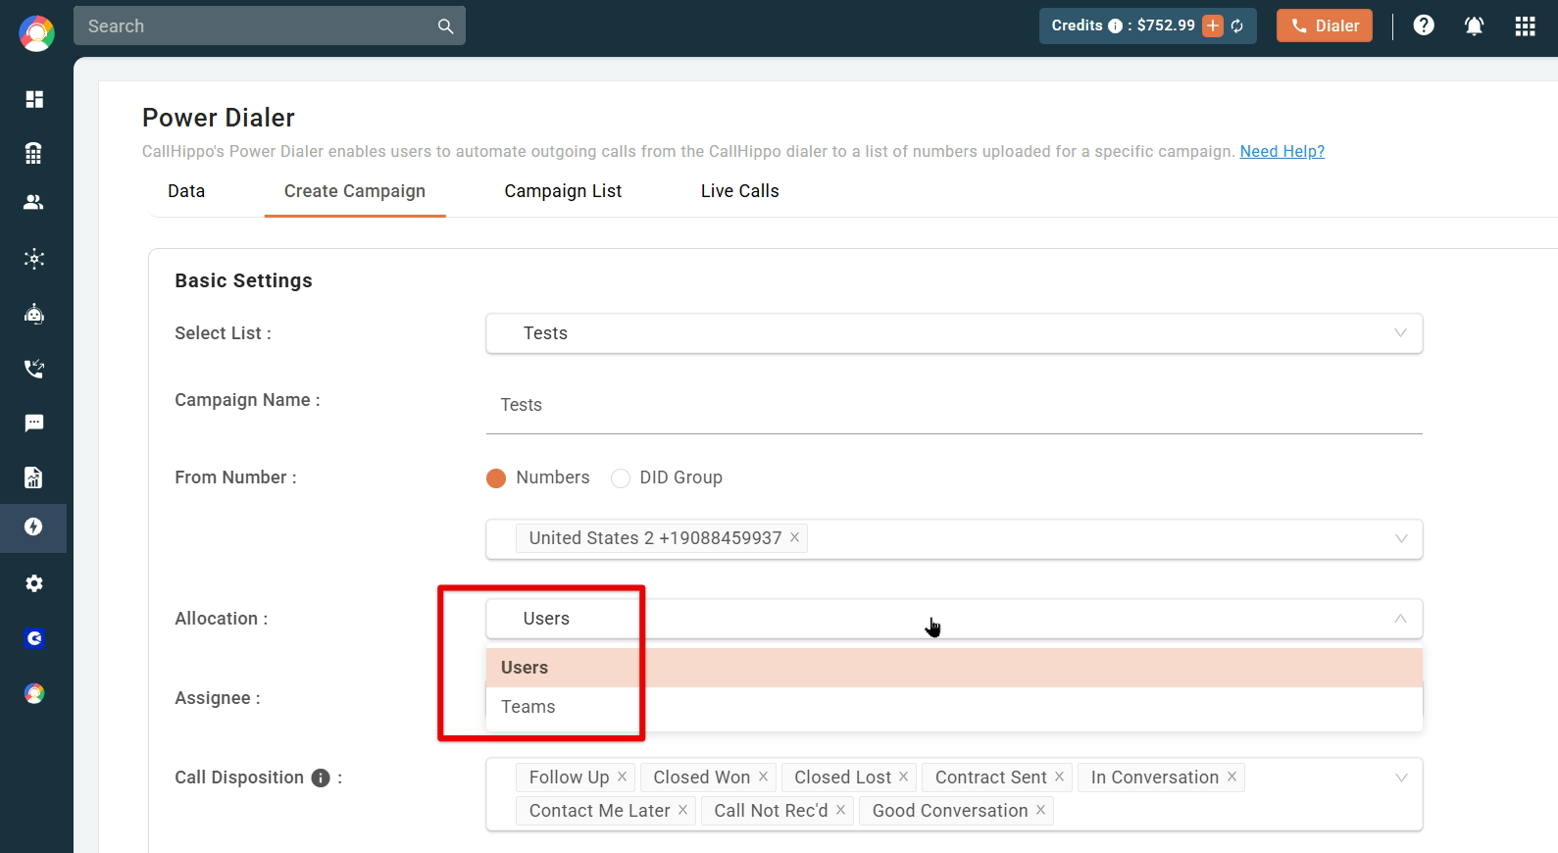
Task: Remove the Contact Me Later disposition tag
Action: (682, 810)
